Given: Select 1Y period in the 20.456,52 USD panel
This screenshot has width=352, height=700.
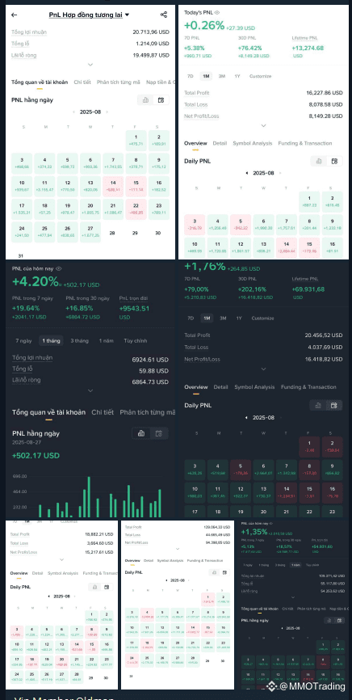Looking at the screenshot, I should [239, 318].
